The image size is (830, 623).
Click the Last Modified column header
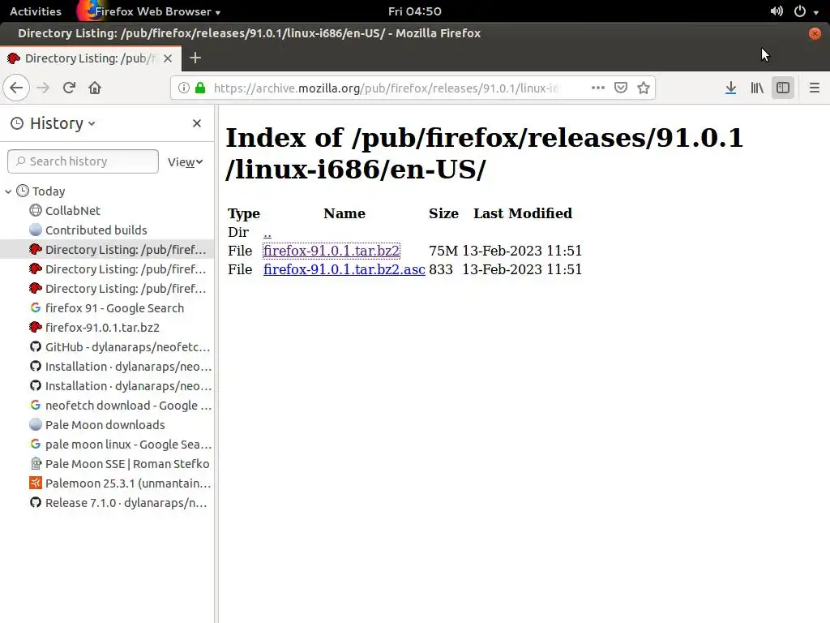click(523, 213)
